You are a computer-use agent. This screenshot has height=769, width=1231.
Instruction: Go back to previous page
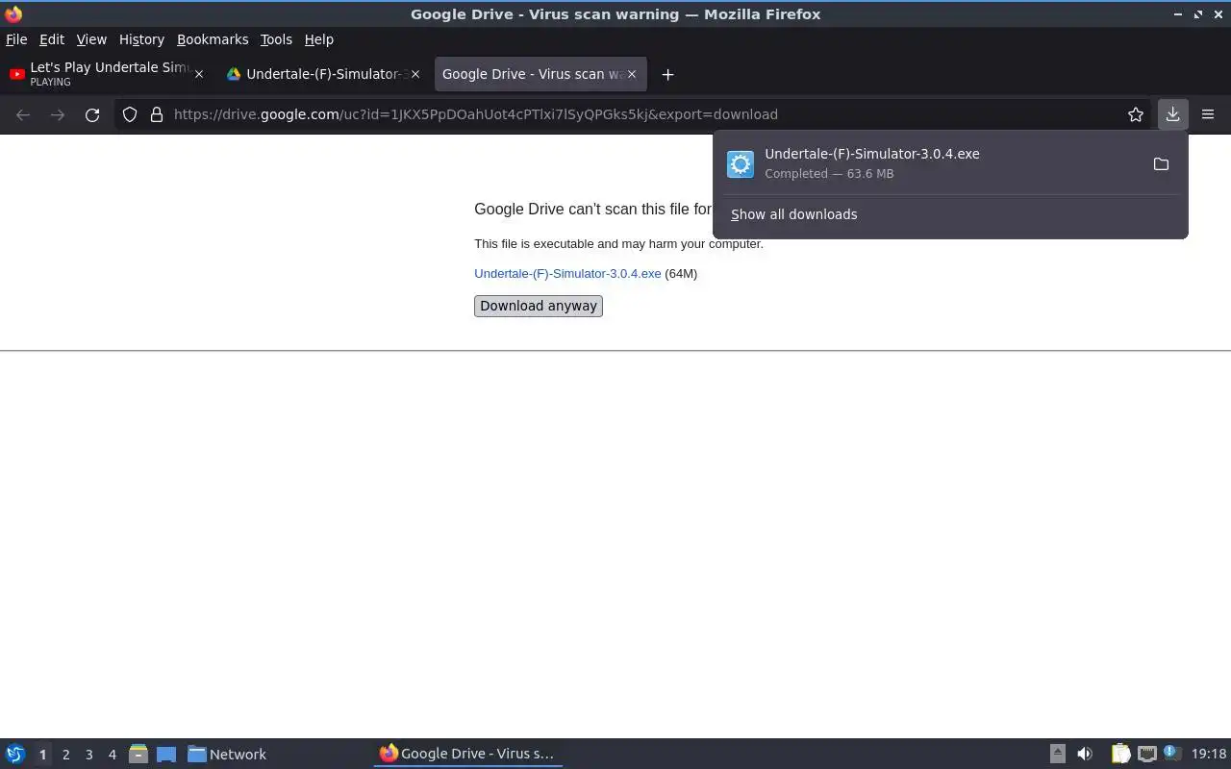click(x=23, y=114)
